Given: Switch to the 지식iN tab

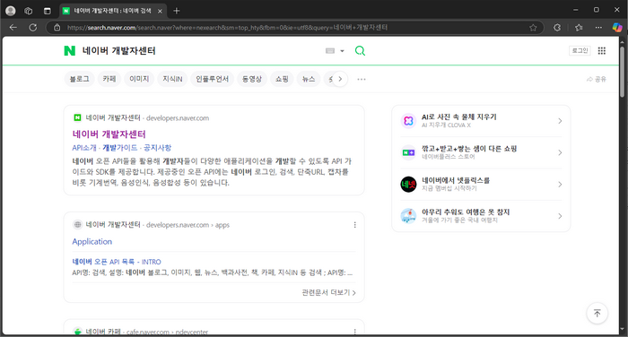Looking at the screenshot, I should pos(172,79).
